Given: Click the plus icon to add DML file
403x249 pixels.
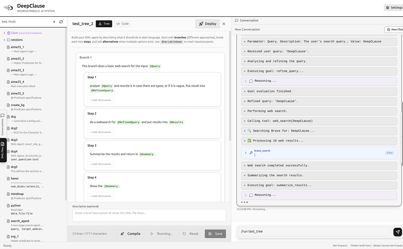Looking at the screenshot, I should 54,22.
